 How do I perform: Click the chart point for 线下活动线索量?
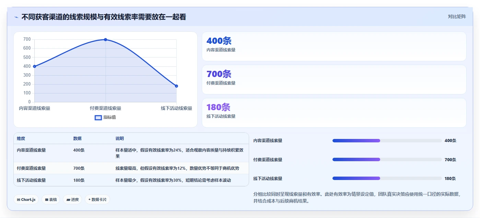click(x=176, y=86)
